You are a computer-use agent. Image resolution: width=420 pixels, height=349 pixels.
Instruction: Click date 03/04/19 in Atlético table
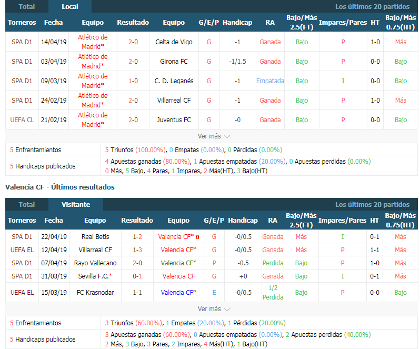(x=54, y=62)
